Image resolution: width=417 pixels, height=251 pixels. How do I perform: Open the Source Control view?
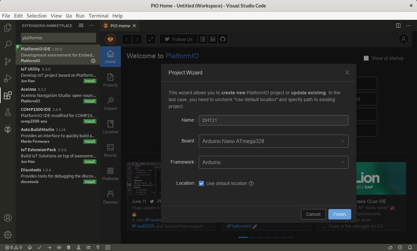tap(8, 61)
